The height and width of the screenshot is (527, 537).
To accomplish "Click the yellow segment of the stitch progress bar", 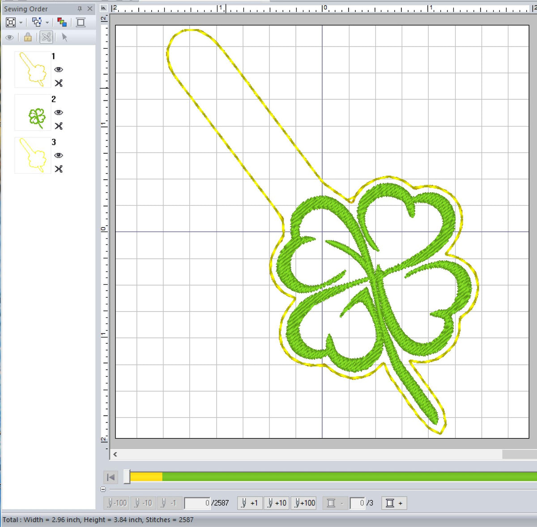I will click(146, 476).
